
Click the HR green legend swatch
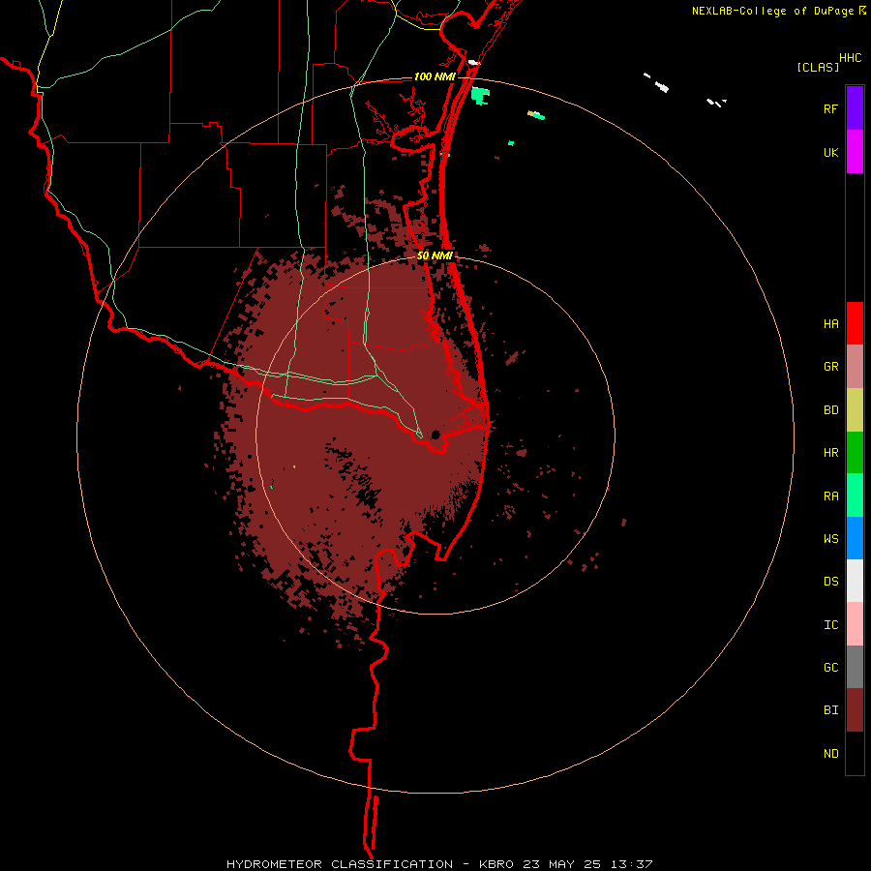click(x=855, y=452)
